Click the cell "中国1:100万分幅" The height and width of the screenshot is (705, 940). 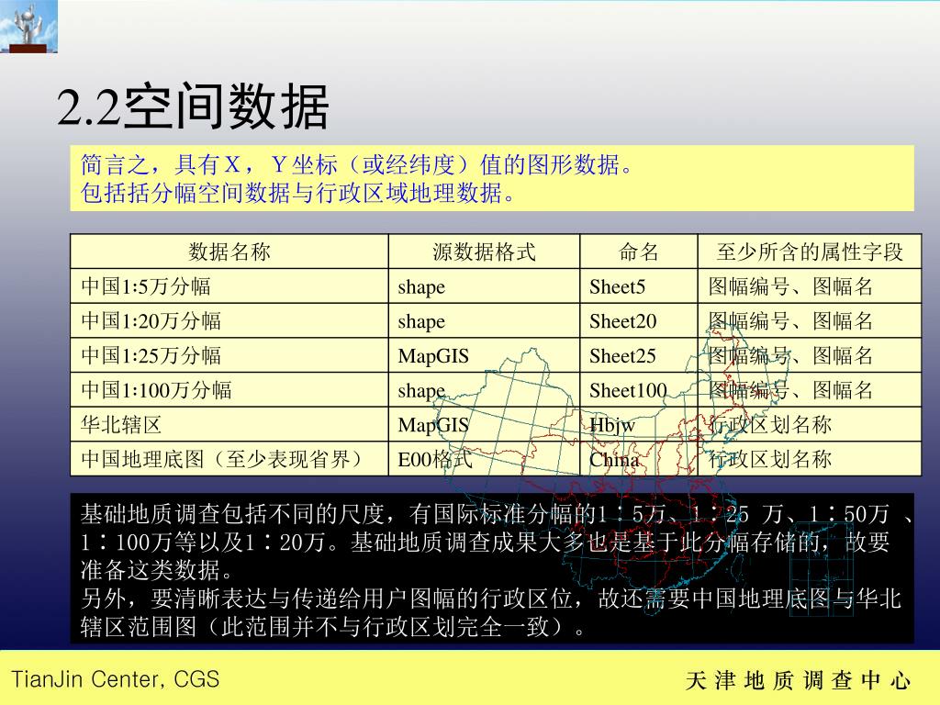(229, 390)
